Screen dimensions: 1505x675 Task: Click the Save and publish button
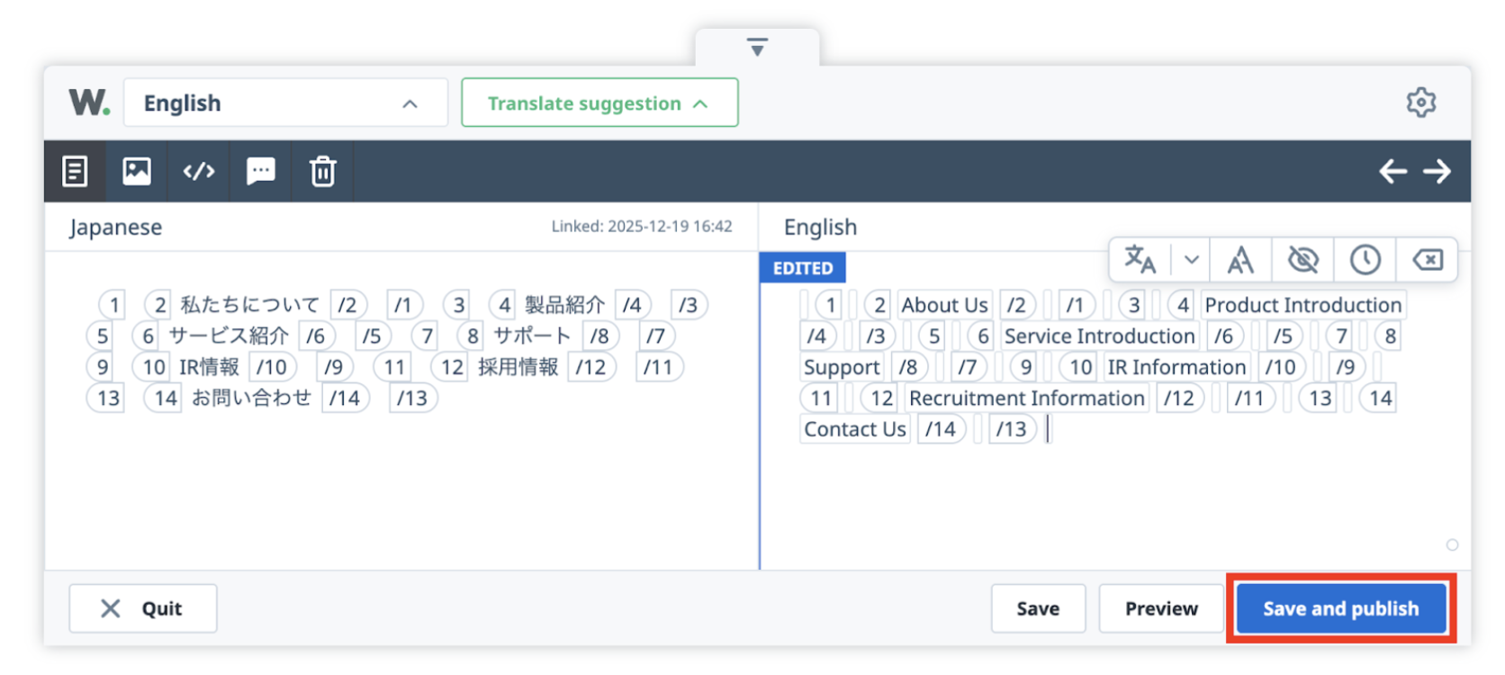[x=1340, y=608]
